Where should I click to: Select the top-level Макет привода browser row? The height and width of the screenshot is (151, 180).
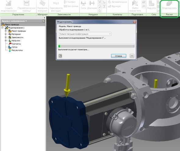pos(23,25)
